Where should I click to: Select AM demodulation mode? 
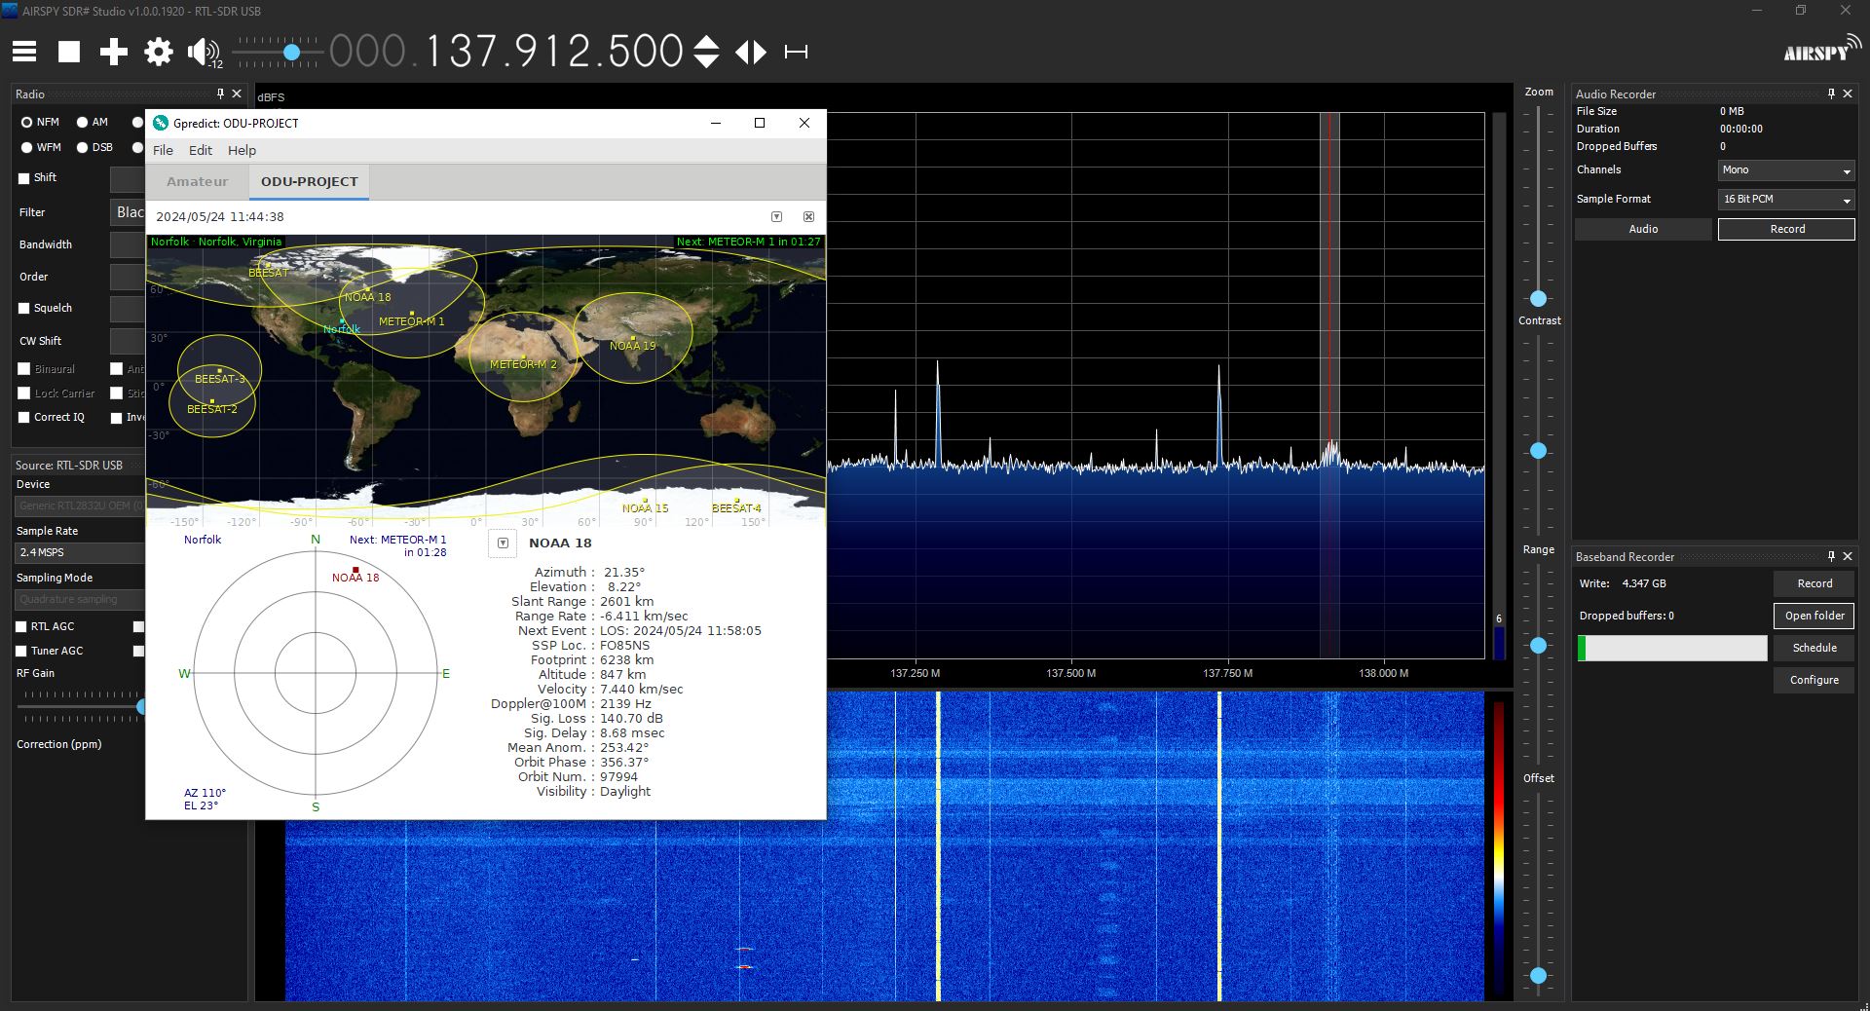pos(93,122)
